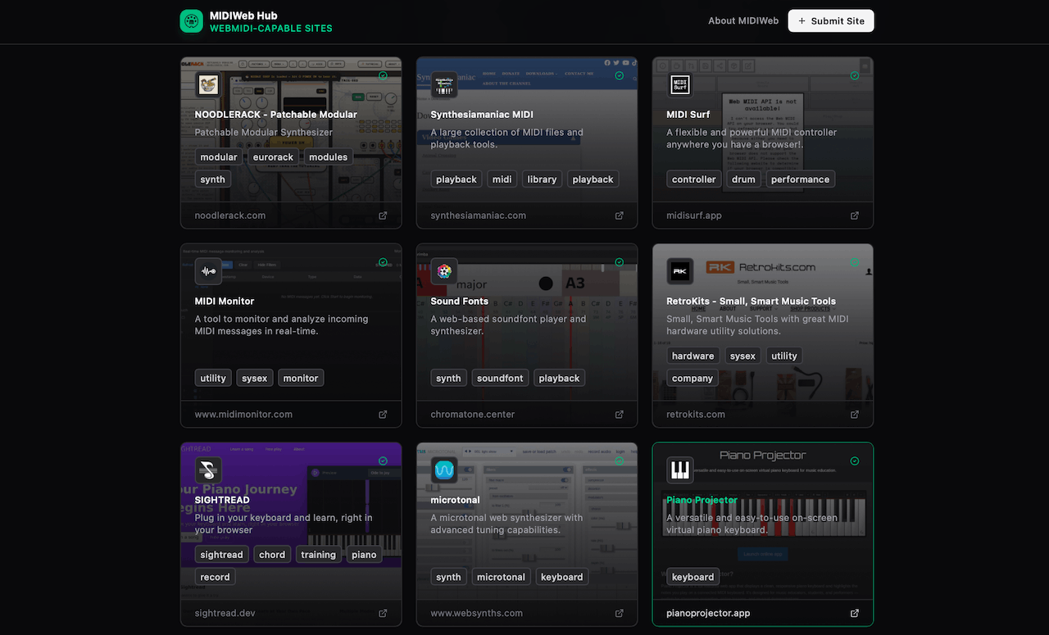Open retrokits.com external link icon
The width and height of the screenshot is (1049, 635).
tap(855, 415)
